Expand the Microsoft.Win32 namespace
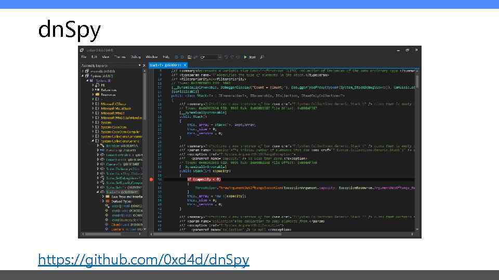 (93, 113)
